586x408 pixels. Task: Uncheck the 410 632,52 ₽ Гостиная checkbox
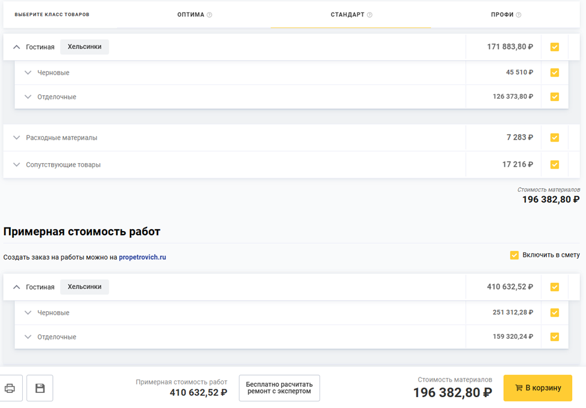(x=555, y=287)
